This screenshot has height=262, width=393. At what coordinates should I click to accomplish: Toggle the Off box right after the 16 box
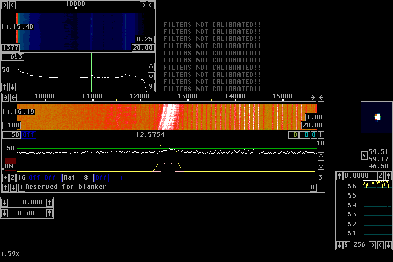click(x=35, y=178)
